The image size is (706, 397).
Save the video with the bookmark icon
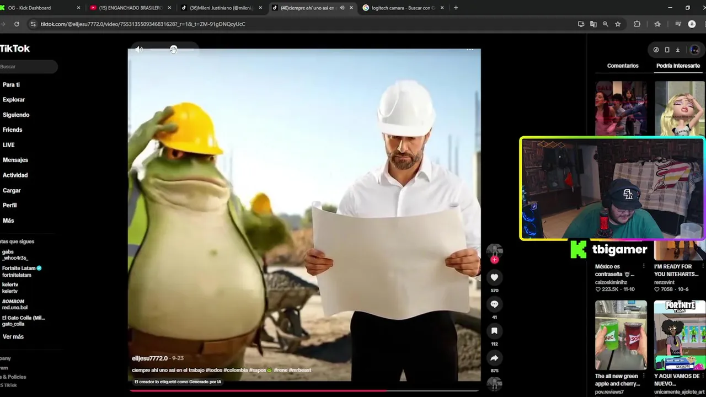pos(494,331)
